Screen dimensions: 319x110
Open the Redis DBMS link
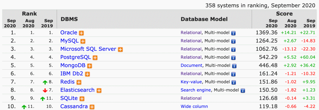point(67,82)
